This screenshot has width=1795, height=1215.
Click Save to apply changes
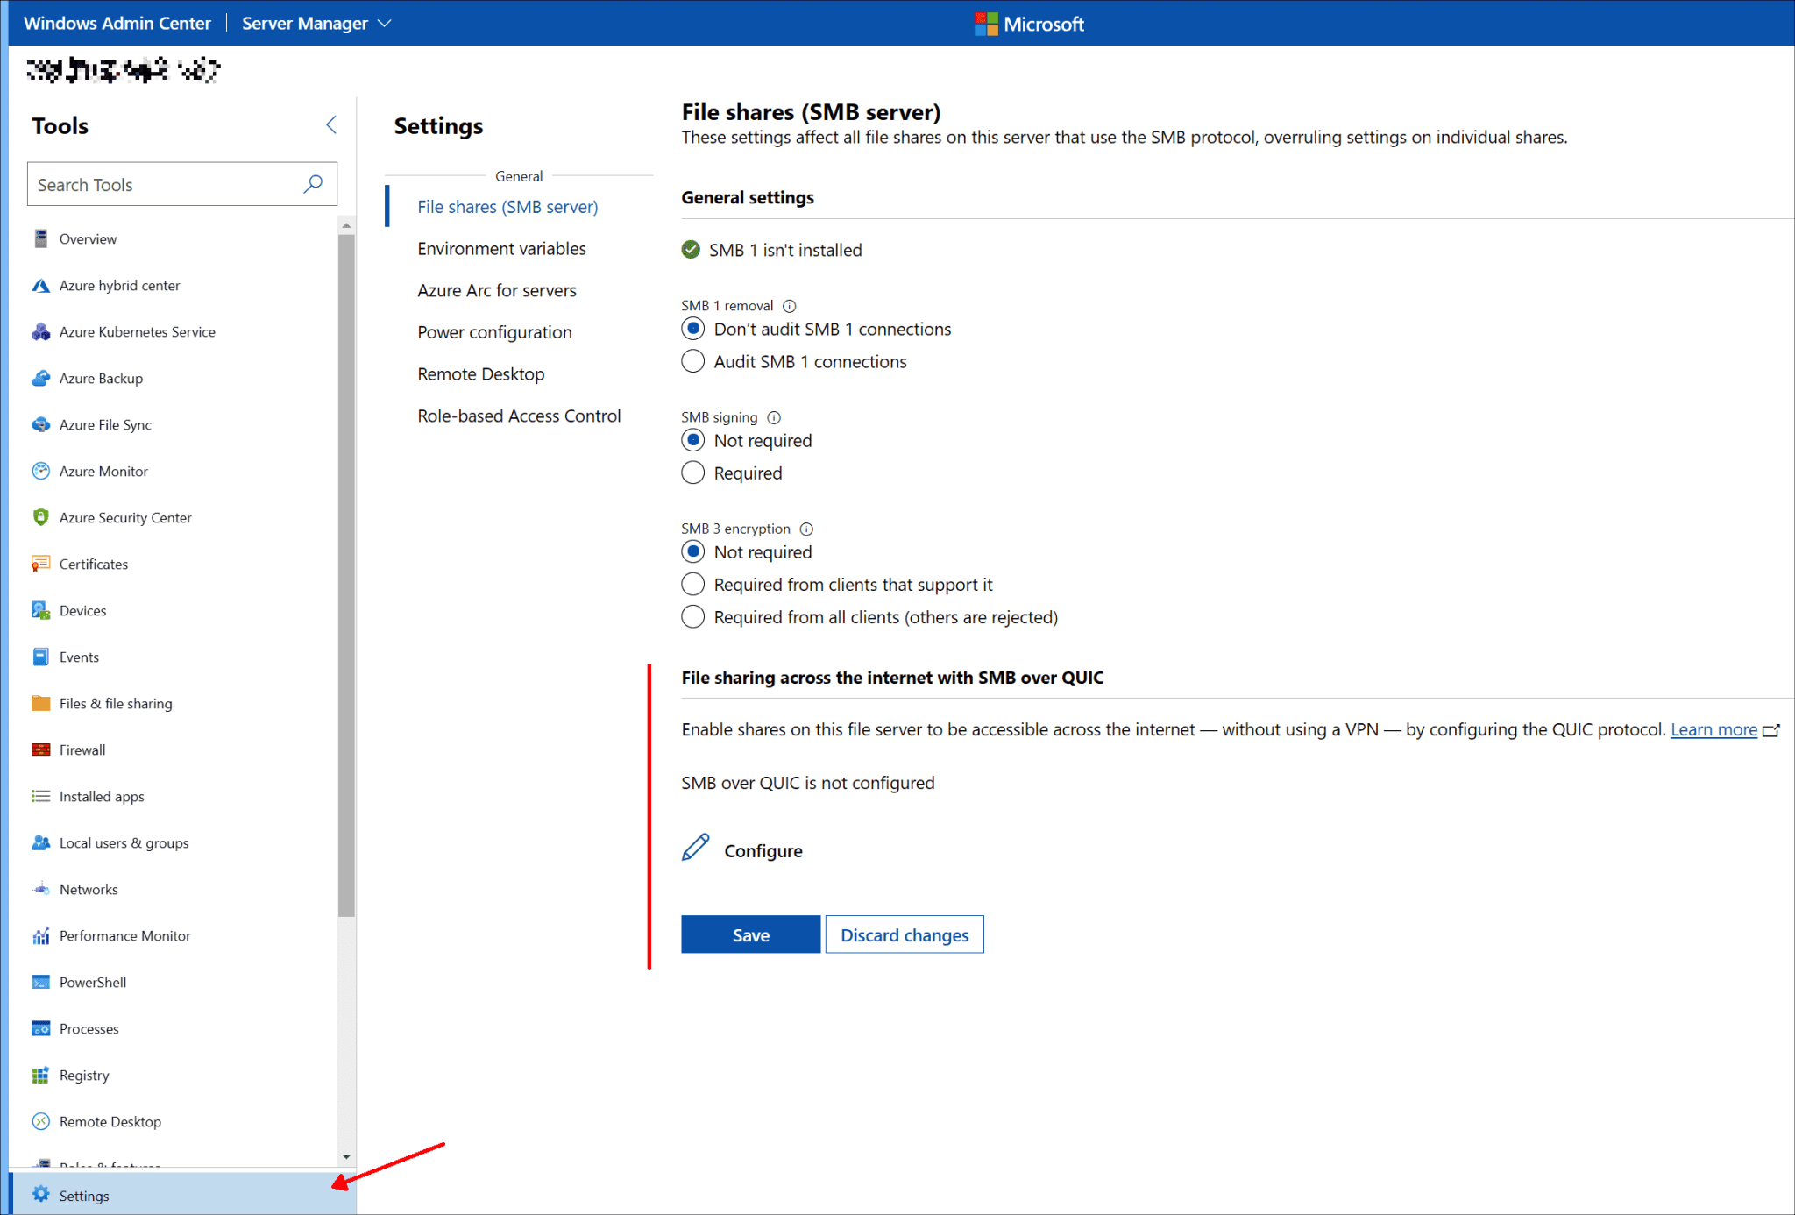[749, 934]
